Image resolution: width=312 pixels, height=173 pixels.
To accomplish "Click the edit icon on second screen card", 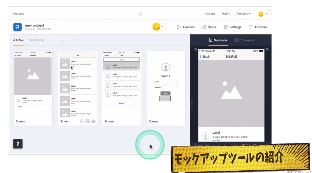I will [88, 121].
